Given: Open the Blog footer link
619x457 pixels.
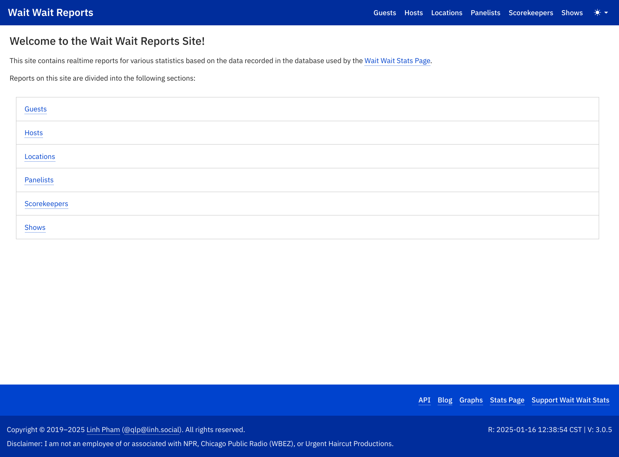Looking at the screenshot, I should (x=445, y=400).
